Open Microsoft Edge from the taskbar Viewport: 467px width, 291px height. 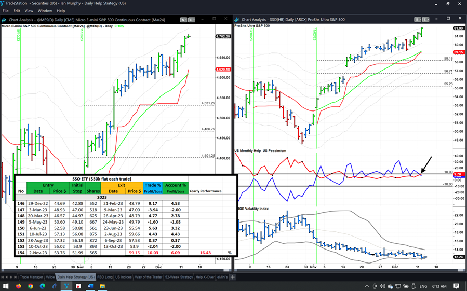tap(43, 286)
